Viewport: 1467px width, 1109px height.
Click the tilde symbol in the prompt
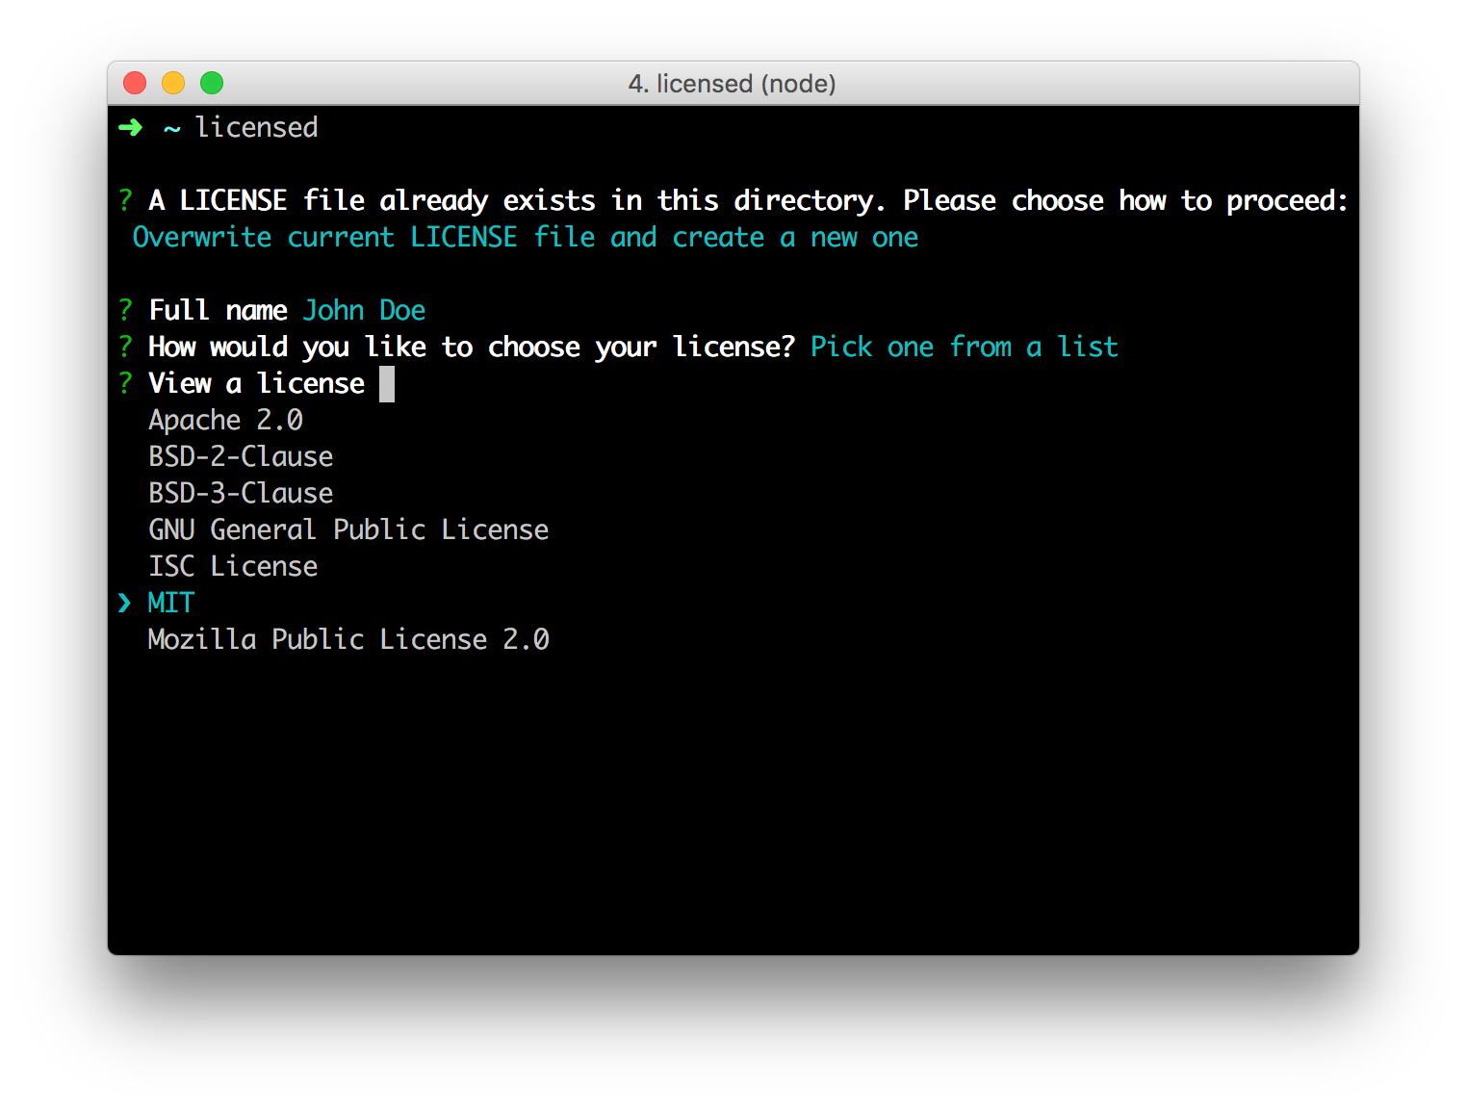tap(171, 127)
